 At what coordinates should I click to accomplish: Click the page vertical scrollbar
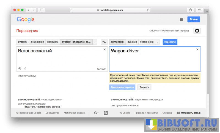[208, 54]
